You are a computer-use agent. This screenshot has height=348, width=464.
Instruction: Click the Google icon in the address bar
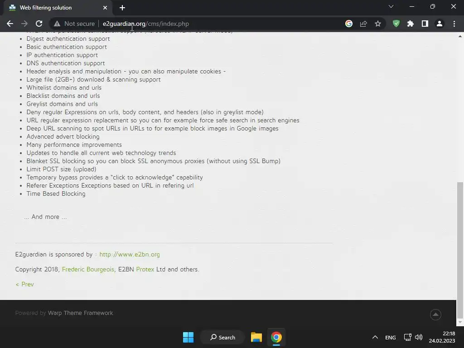[x=349, y=24]
